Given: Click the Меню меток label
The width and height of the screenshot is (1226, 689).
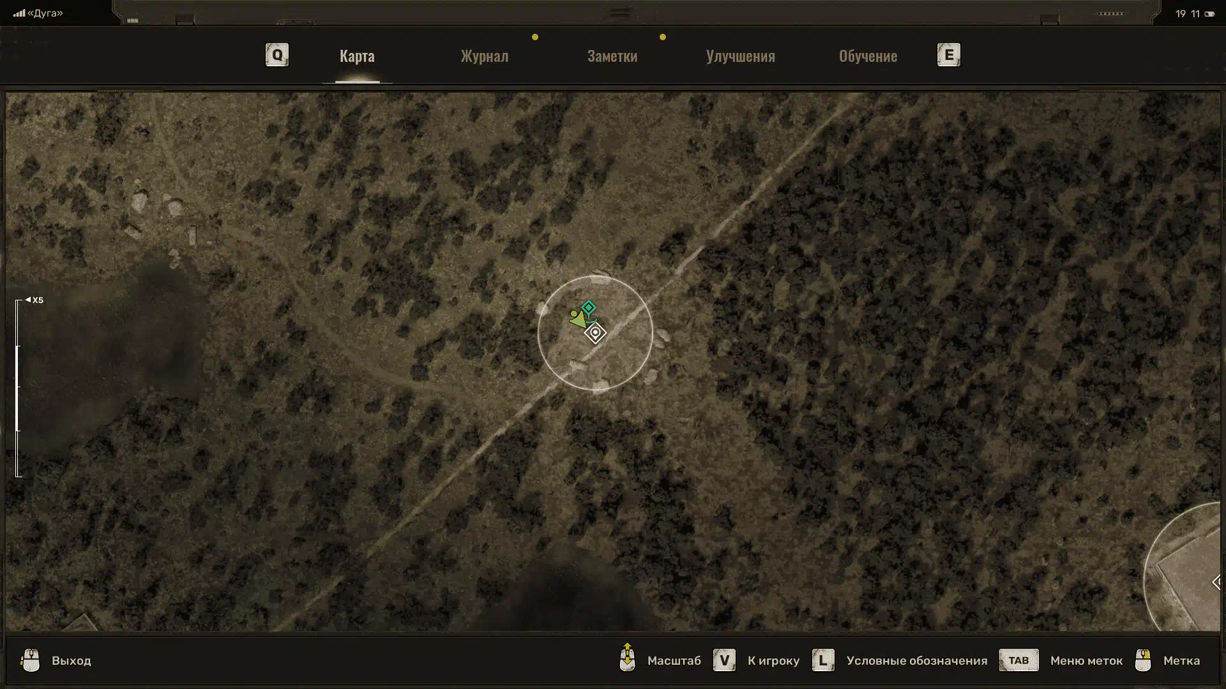Looking at the screenshot, I should [x=1086, y=661].
